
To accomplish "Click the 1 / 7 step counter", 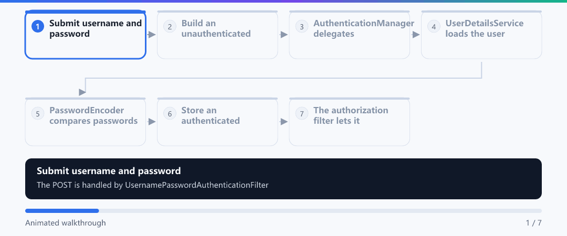I will [x=534, y=223].
